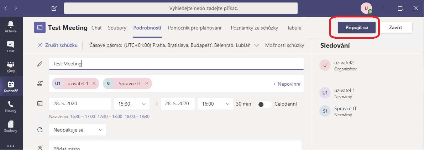Open the user profile avatar menu
424x150 pixels.
click(366, 8)
